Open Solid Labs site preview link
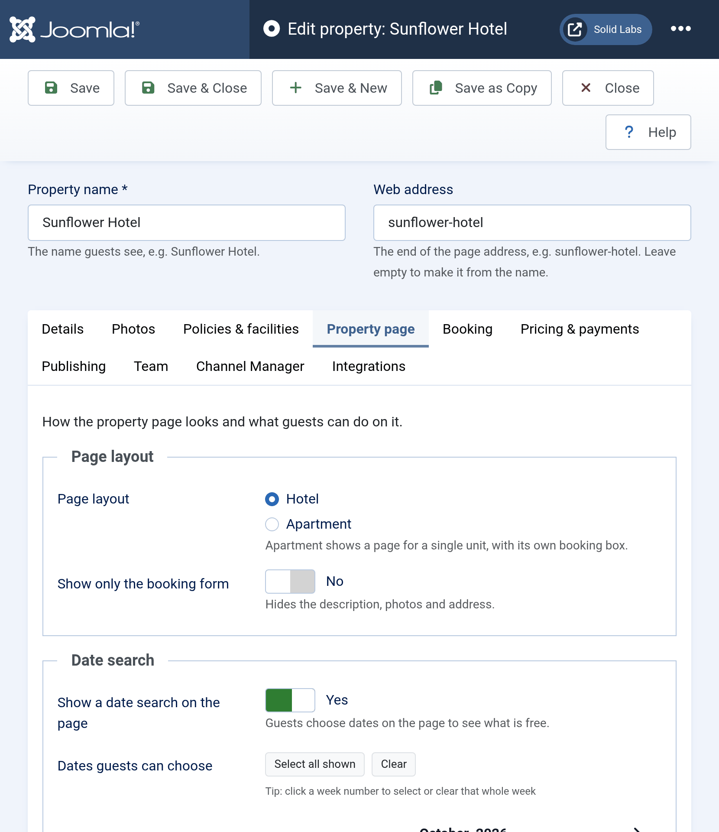 coord(606,29)
